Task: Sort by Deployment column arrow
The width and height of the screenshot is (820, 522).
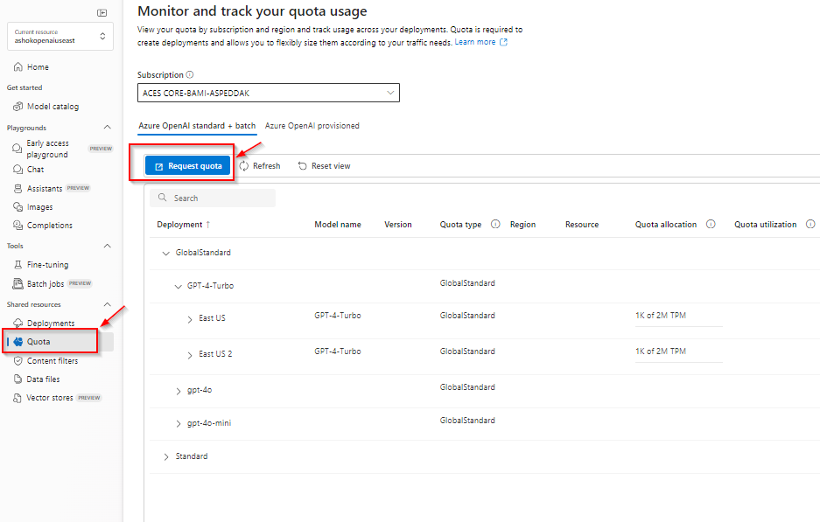Action: [x=208, y=225]
